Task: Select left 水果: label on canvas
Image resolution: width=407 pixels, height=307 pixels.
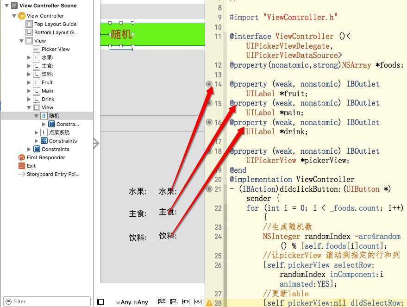Action: coord(138,192)
